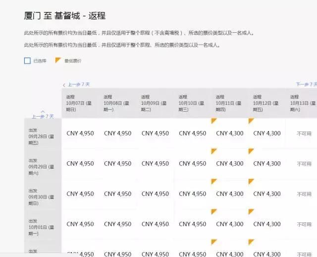This screenshot has width=317, height=257.
Task: Click the orange flag on Sep 29 / Oct 11 fare
Action: pos(213,151)
